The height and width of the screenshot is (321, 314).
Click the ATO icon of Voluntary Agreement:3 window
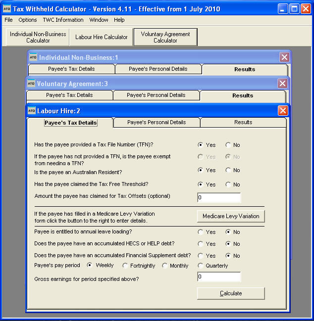pos(31,83)
